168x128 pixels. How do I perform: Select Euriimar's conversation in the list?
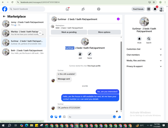click(24, 43)
